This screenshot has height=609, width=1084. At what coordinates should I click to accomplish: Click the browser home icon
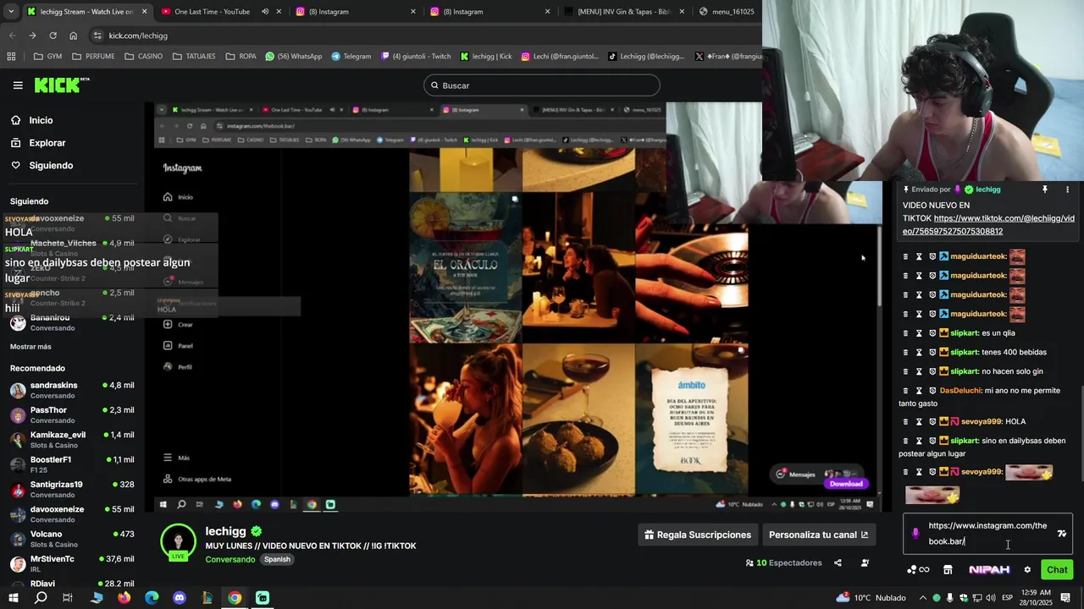tap(74, 36)
